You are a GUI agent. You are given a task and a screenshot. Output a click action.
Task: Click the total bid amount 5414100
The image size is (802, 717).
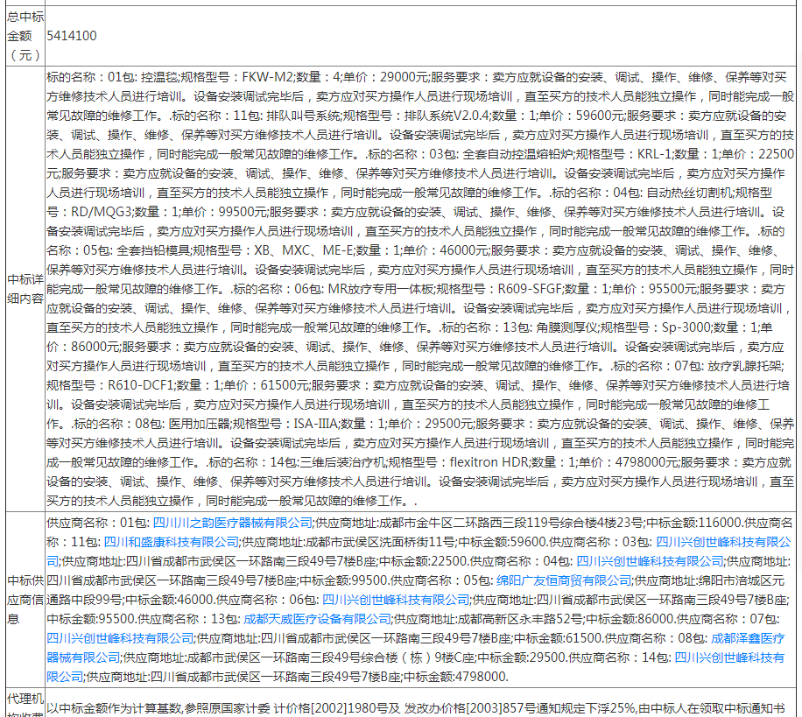(x=72, y=36)
